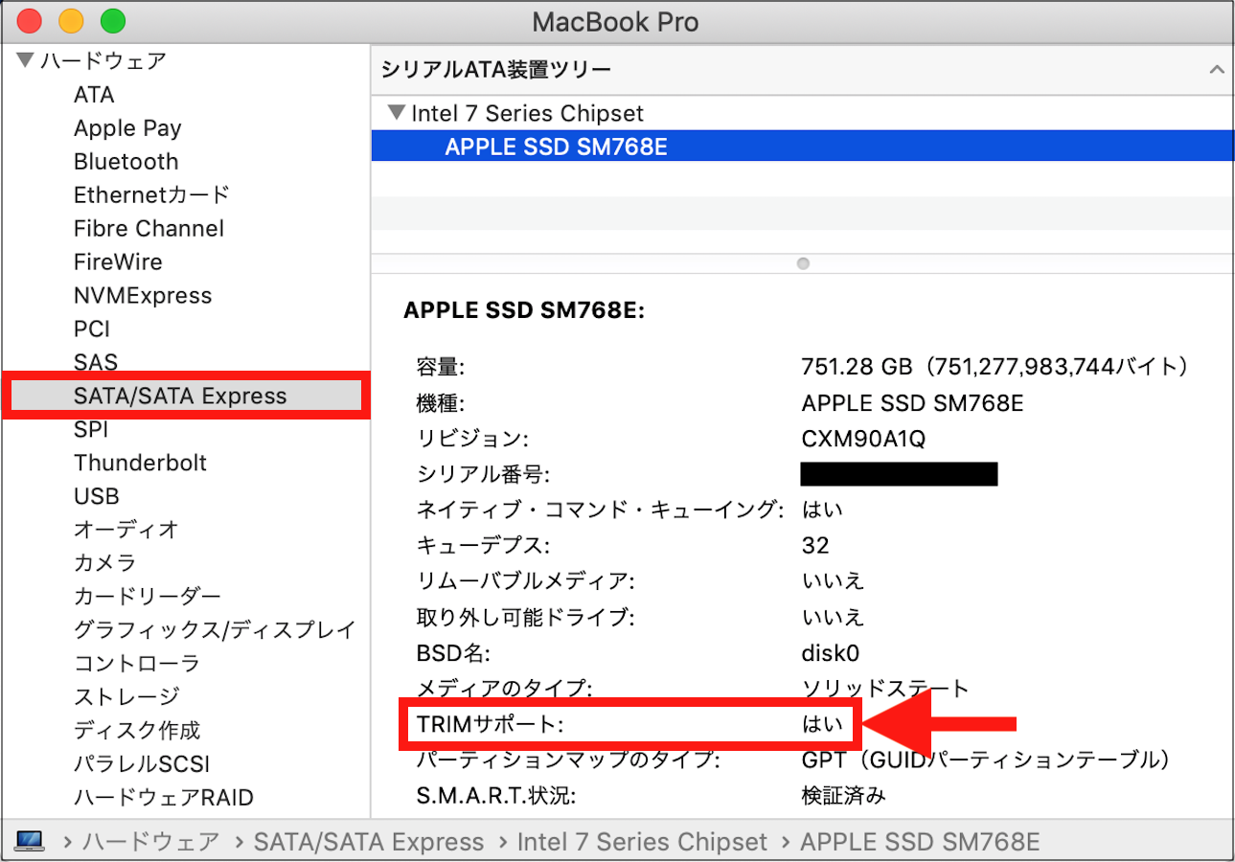
Task: Click the S.M.A.R.T.状況: label
Action: [x=496, y=796]
